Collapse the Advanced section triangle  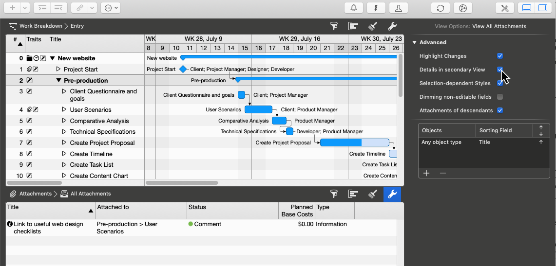[414, 43]
